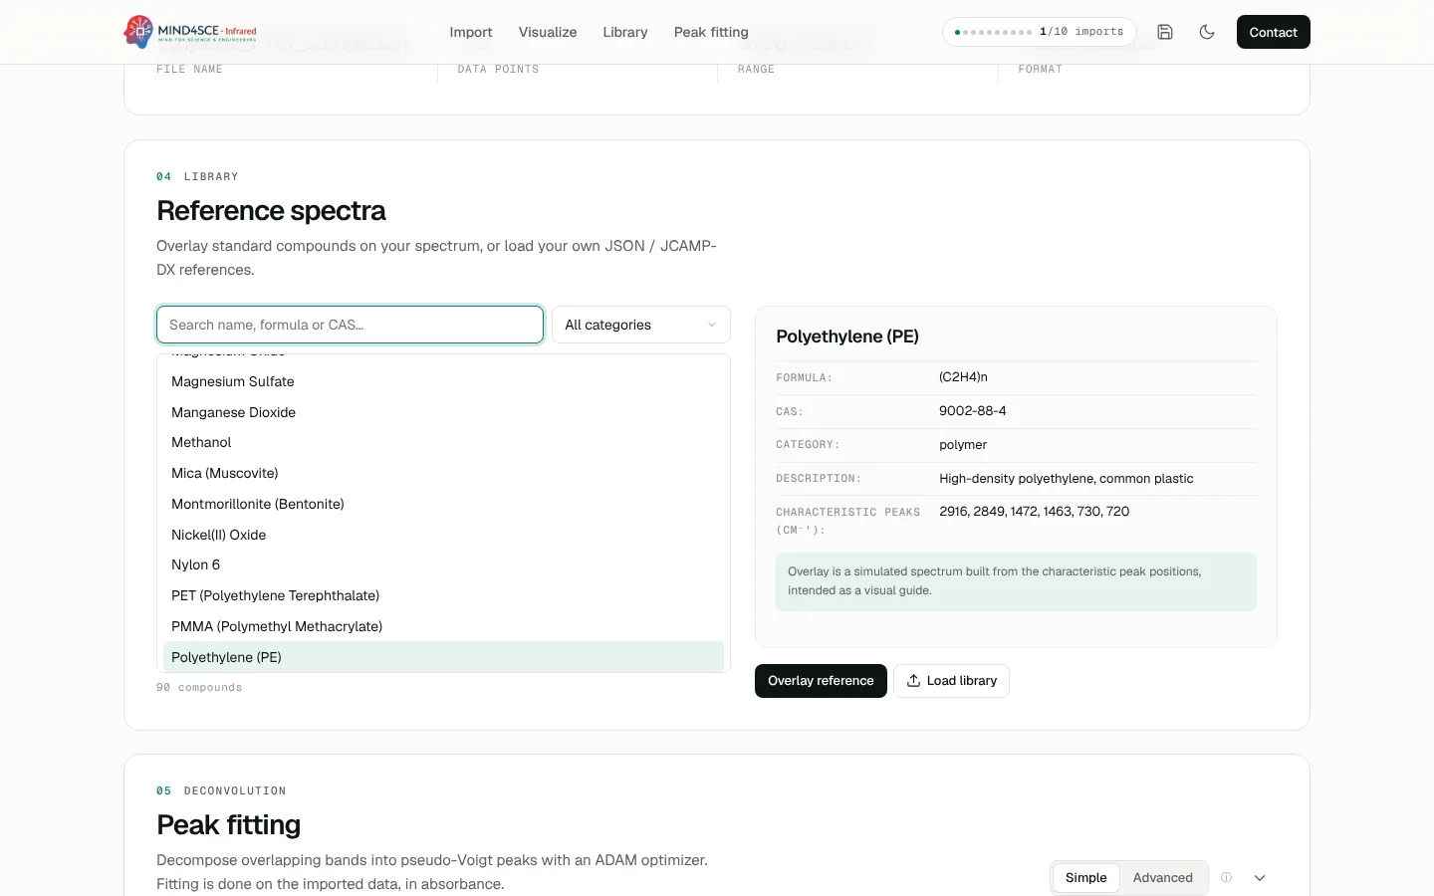Open the All categories dropdown
Viewport: 1434px width, 896px height.
641,325
